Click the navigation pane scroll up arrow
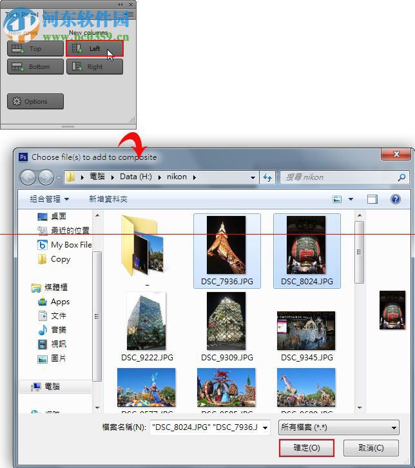This screenshot has width=415, height=468. click(97, 215)
